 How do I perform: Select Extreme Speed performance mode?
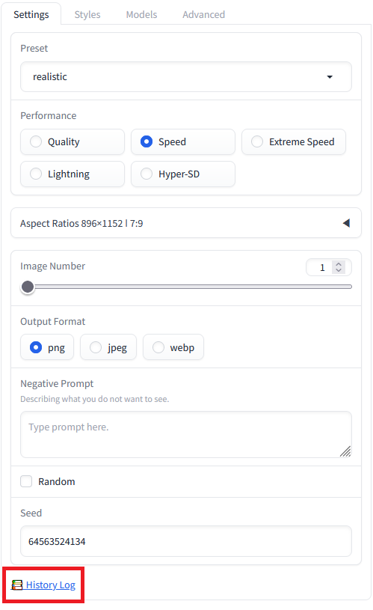tap(294, 141)
